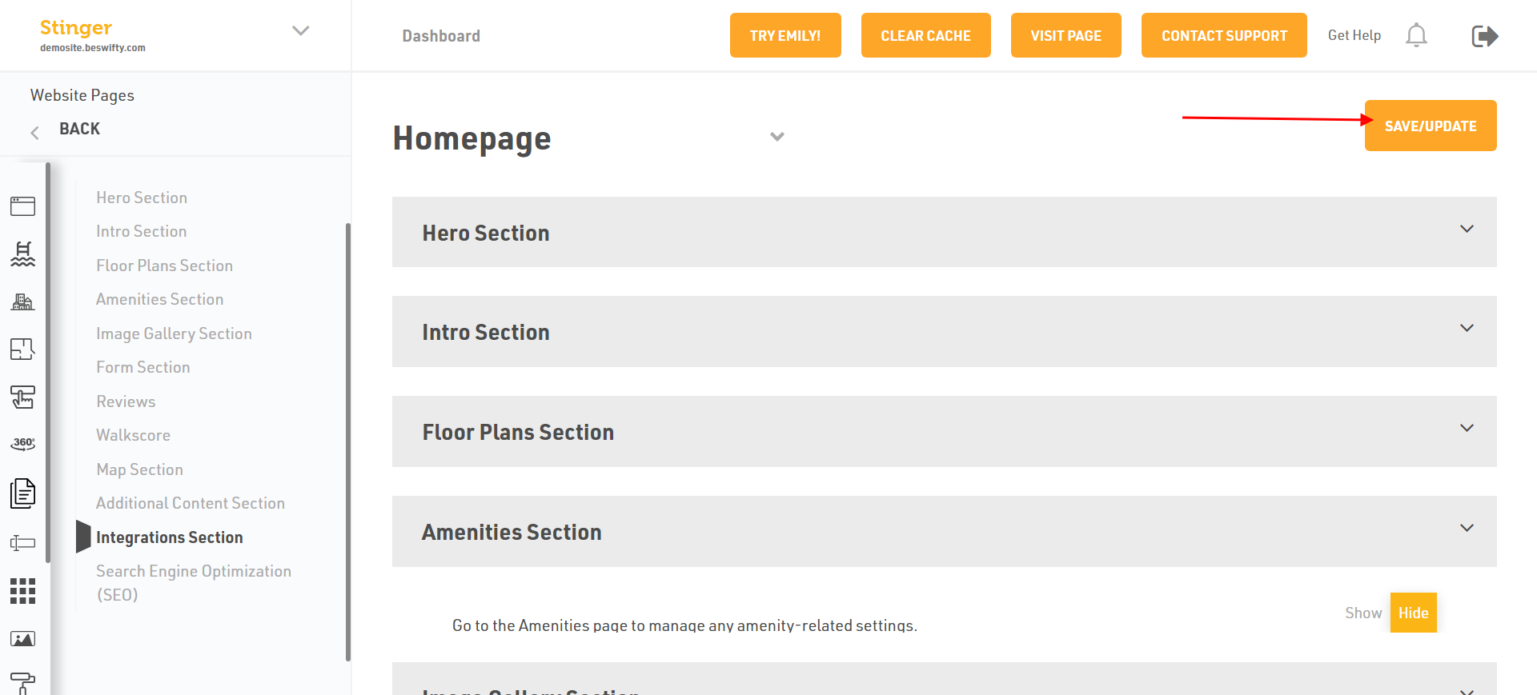Click the logout arrow icon
Screen dimensions: 1537x695
pos(1484,36)
